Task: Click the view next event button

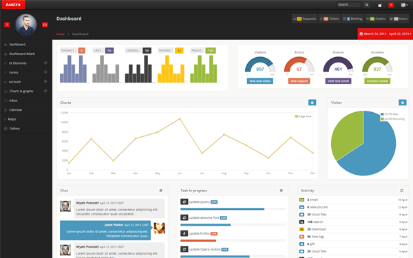Action: click(x=338, y=81)
